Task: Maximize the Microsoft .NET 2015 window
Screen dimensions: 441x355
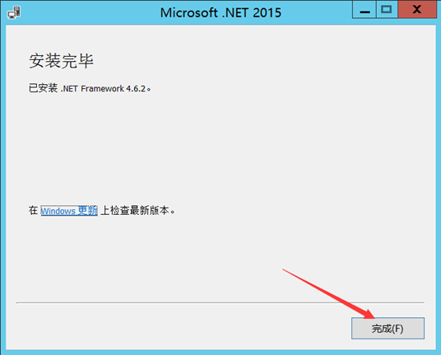Action: [387, 10]
